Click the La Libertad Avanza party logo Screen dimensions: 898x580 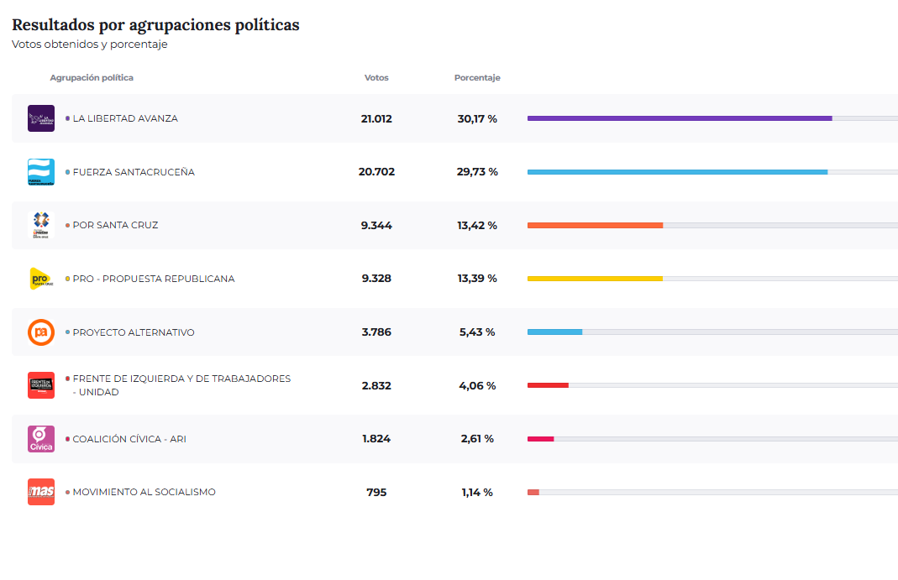[x=40, y=118]
